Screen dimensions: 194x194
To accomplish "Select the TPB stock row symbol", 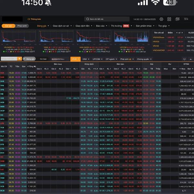I will coord(2,85).
